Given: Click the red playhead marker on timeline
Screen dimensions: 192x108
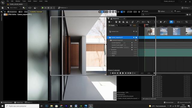Looking at the screenshot, I should coord(145,25).
